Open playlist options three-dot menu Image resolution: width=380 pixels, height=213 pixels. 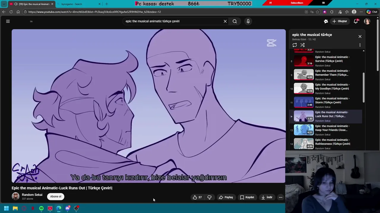coord(360,45)
